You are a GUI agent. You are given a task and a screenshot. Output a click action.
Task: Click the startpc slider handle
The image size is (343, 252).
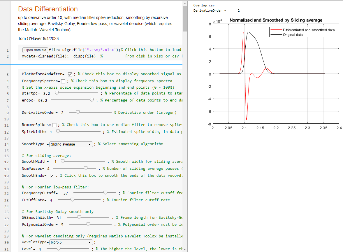click(x=57, y=93)
